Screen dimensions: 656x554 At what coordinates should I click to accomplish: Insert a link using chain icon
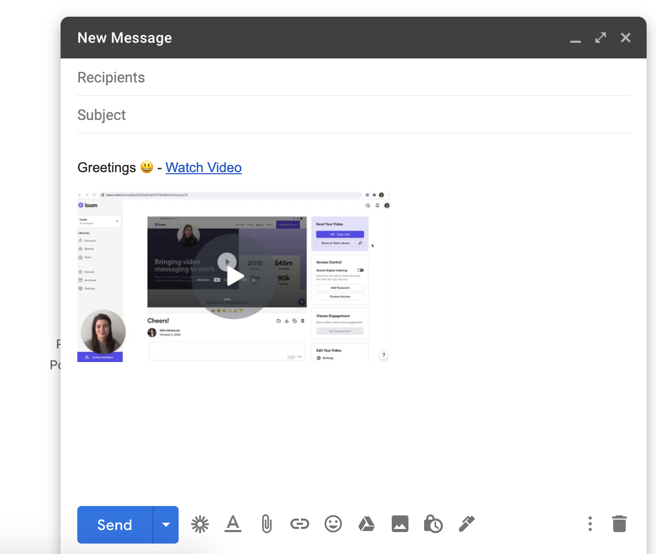[x=300, y=524]
